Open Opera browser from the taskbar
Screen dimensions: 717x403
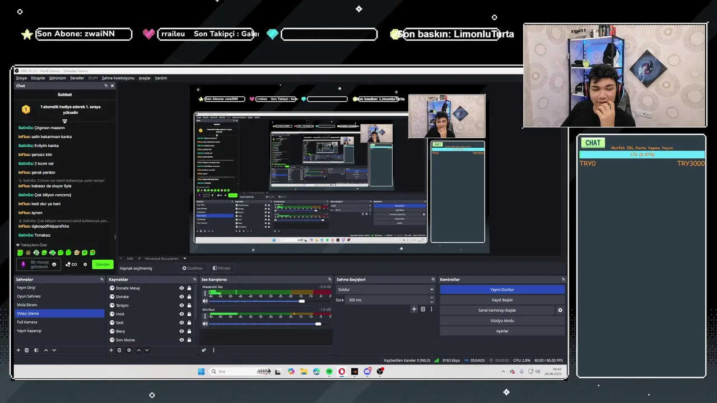point(342,372)
